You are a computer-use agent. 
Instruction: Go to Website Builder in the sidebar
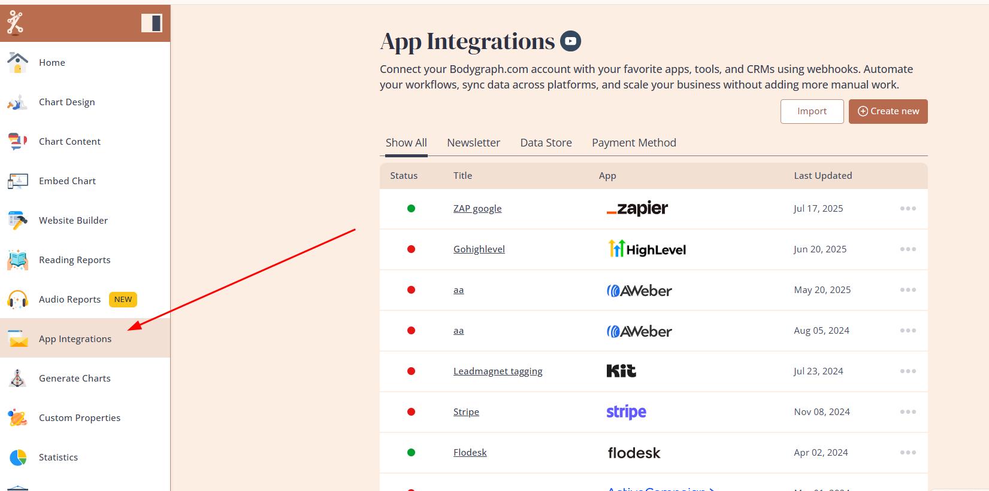[73, 220]
